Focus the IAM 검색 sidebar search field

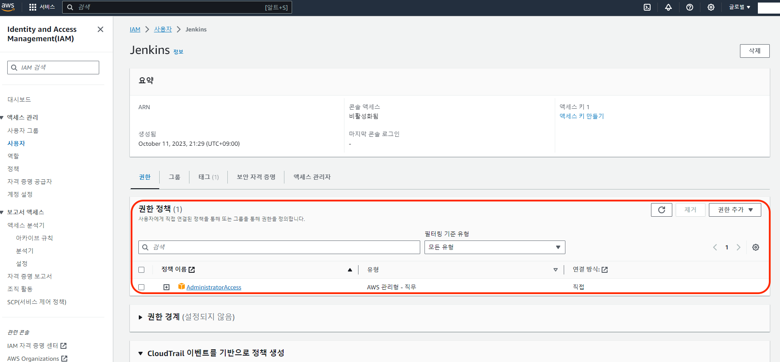click(x=53, y=68)
